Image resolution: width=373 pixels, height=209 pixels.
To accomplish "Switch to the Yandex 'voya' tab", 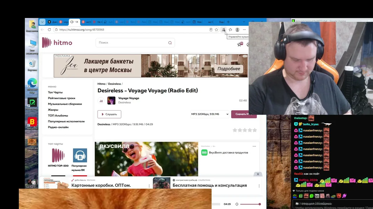I will (x=64, y=22).
